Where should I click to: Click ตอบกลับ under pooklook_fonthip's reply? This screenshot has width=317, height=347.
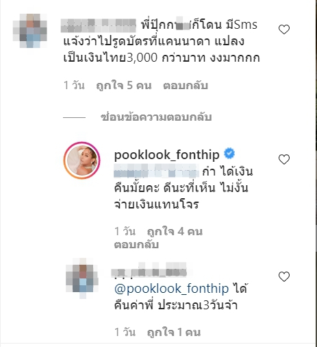coord(136,245)
